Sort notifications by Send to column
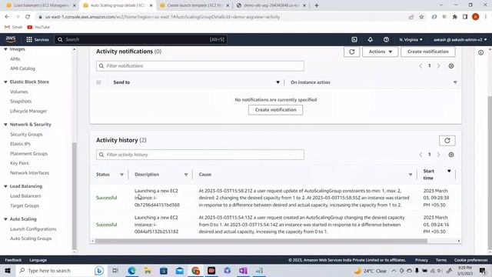The width and height of the screenshot is (492, 277). click(x=278, y=82)
